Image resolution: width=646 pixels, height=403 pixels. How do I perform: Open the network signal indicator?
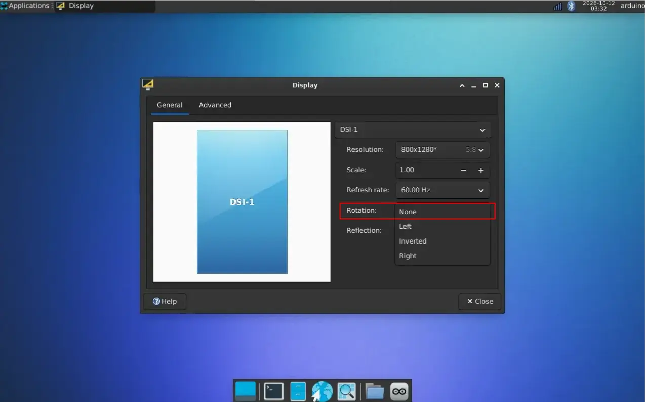coord(557,6)
